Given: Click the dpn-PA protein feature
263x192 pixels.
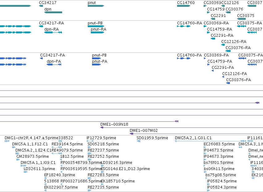Looking at the screenshot, I should coord(54,65).
